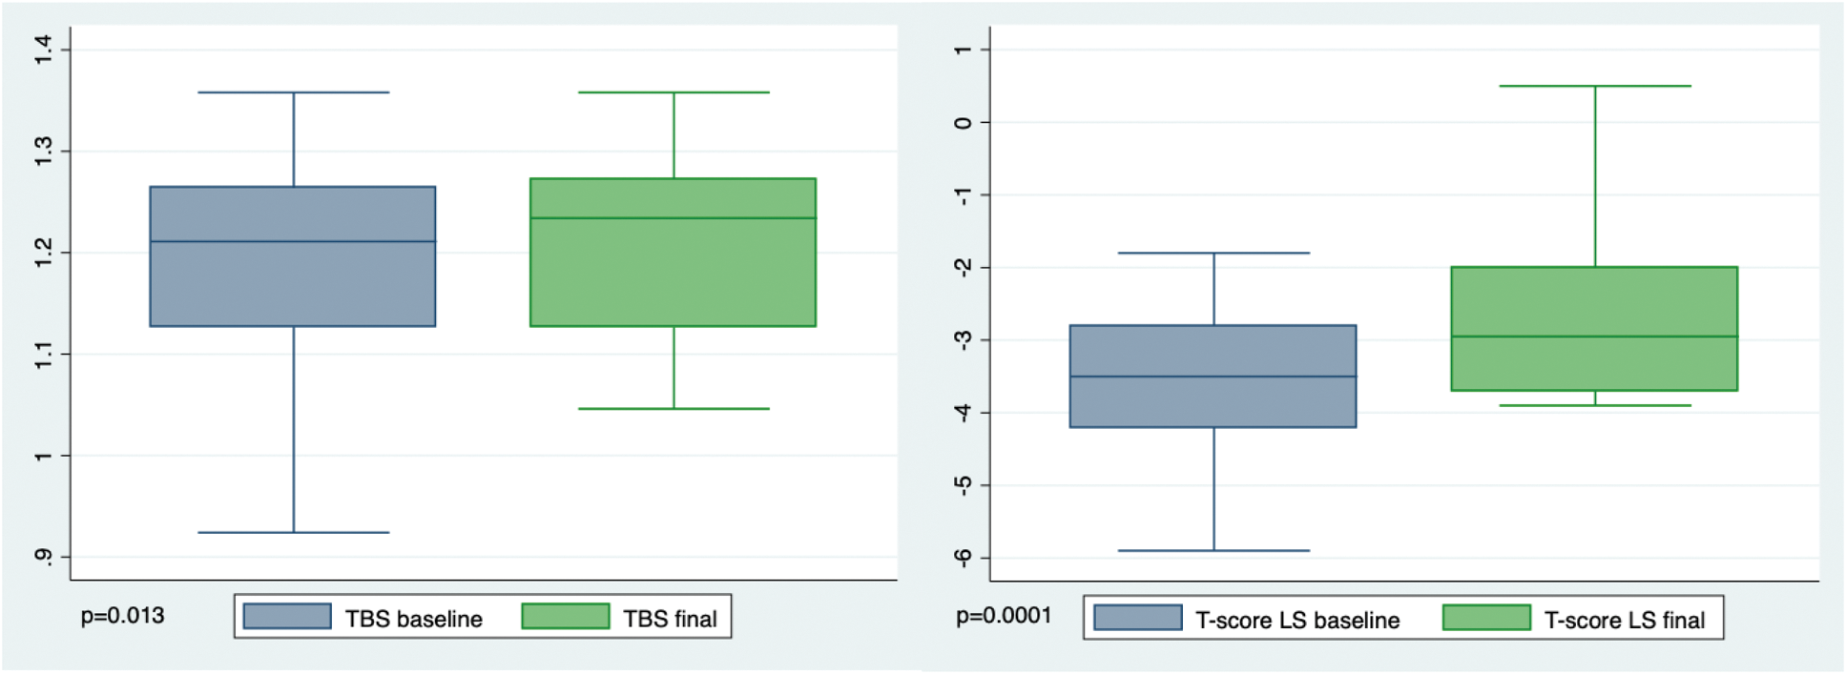Click the TBS baseline legend color swatch
This screenshot has height=674, width=1846.
click(x=287, y=617)
